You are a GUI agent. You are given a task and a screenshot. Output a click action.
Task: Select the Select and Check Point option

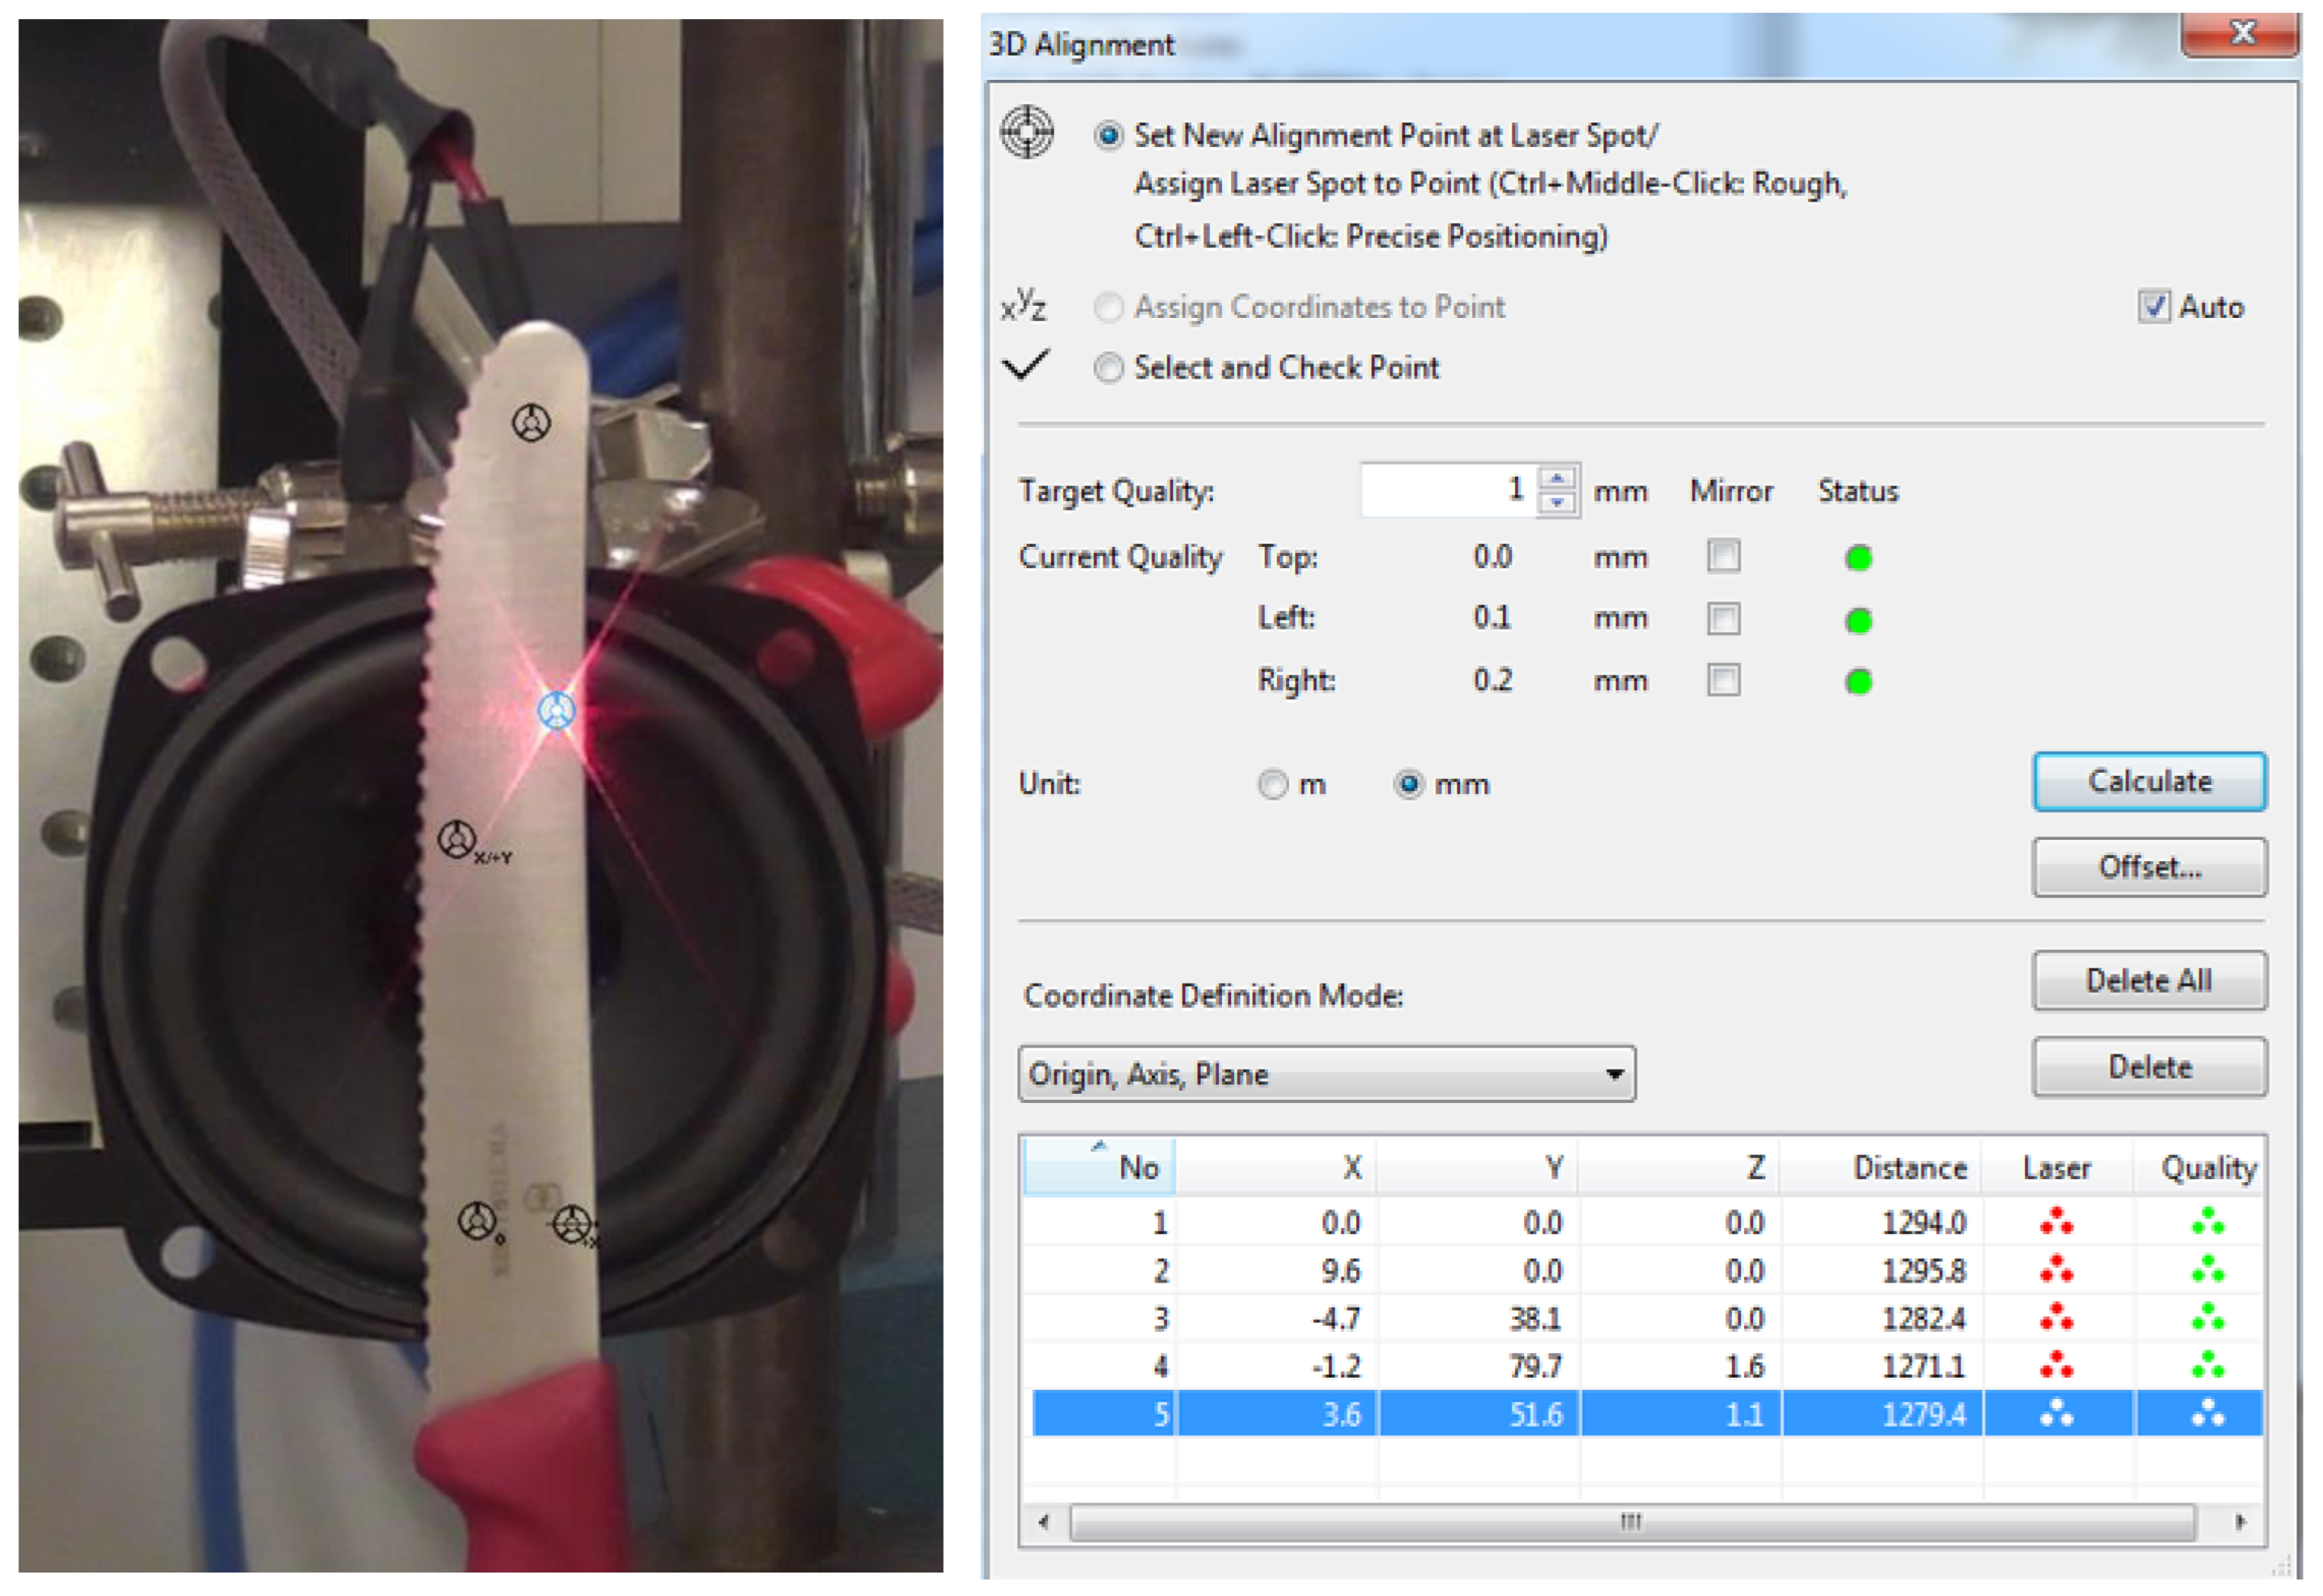[1108, 368]
